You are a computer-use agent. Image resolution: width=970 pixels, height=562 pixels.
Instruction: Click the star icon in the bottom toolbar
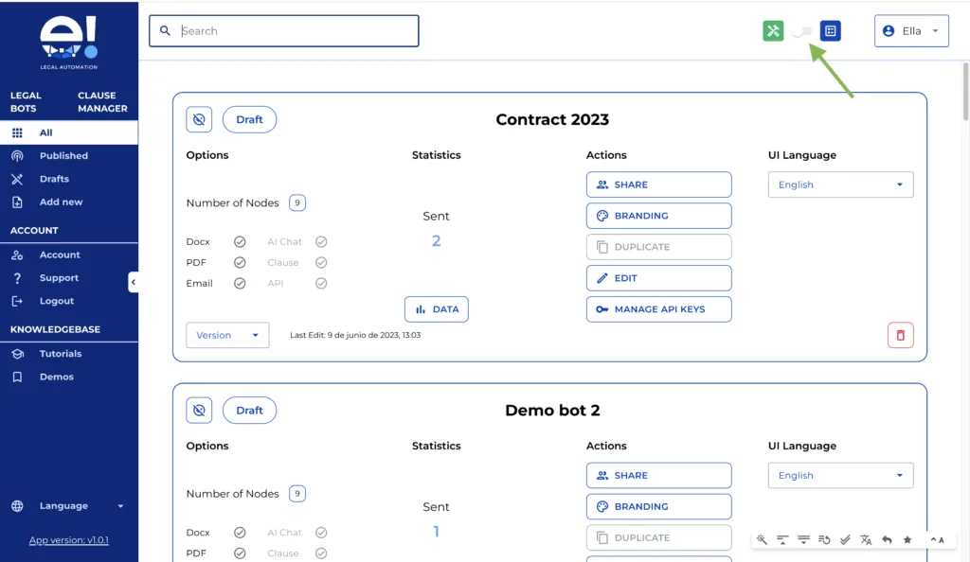(x=907, y=540)
